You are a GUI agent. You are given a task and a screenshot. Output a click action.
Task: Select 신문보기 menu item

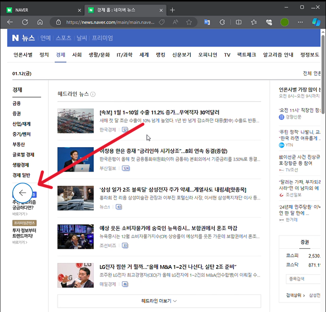(x=182, y=55)
